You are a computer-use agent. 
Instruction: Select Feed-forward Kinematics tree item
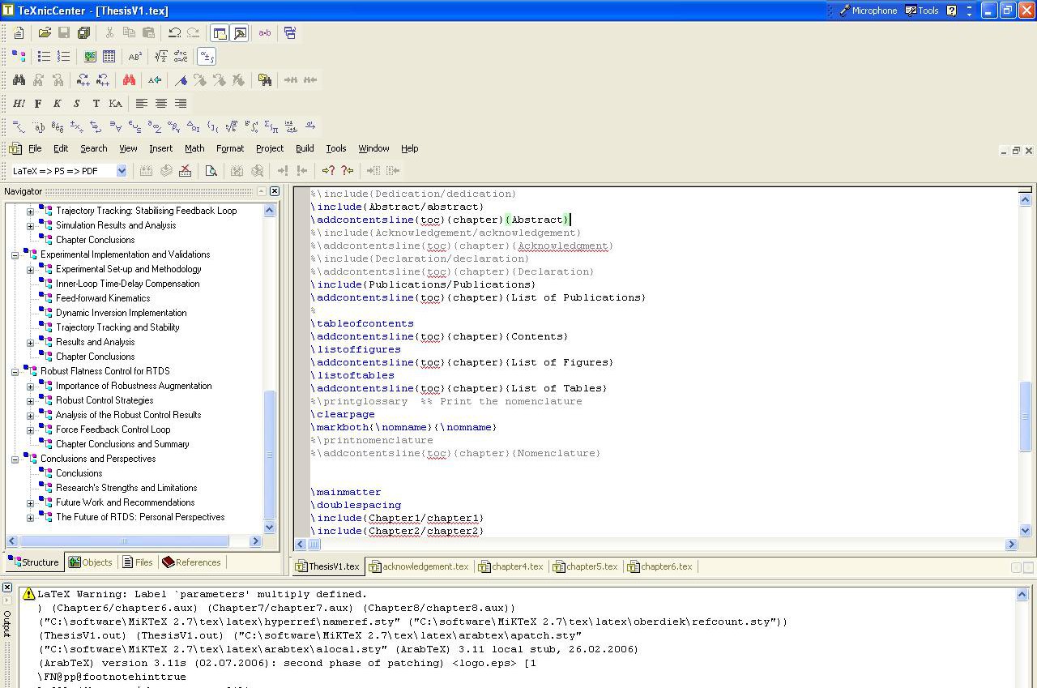(x=103, y=298)
